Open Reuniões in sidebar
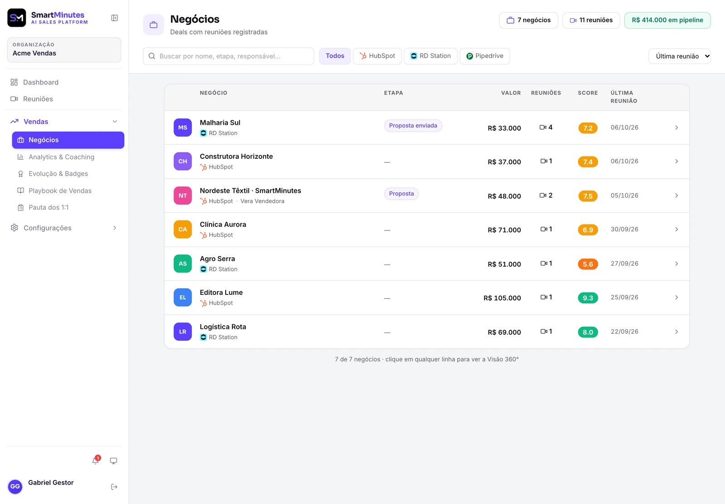The width and height of the screenshot is (725, 504). [x=64, y=99]
